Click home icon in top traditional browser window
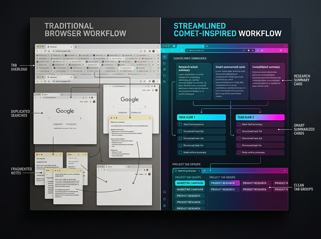Screen dimensions: 321x239 (x=49, y=51)
